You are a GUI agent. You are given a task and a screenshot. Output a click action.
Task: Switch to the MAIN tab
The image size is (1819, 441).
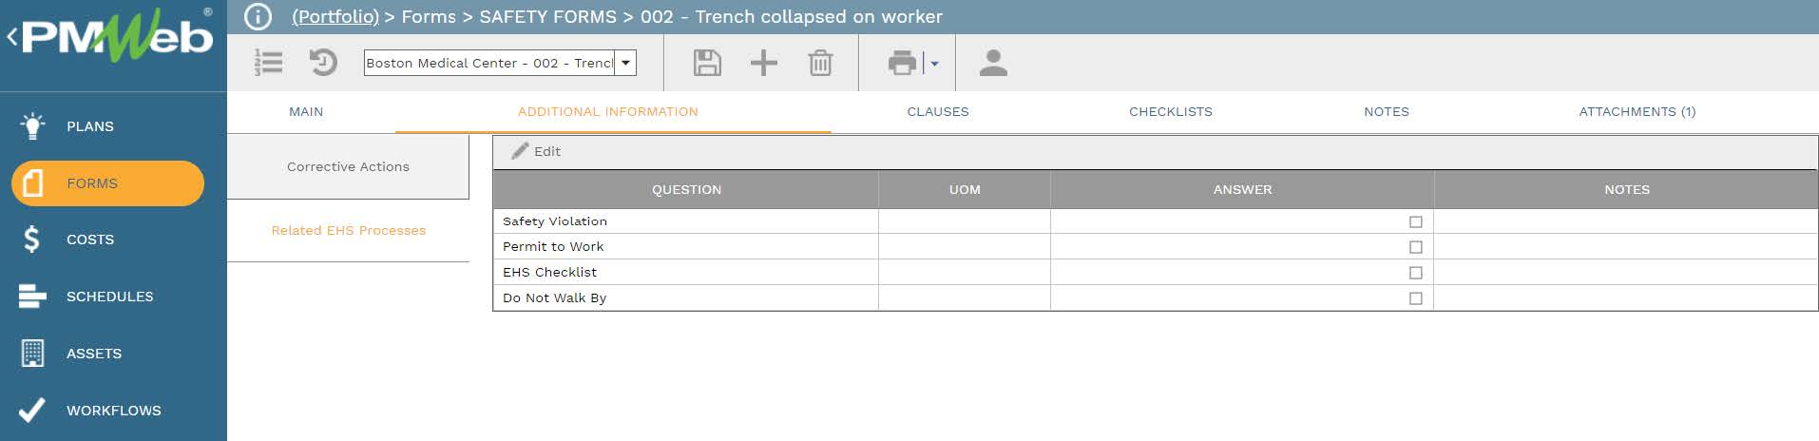(306, 111)
